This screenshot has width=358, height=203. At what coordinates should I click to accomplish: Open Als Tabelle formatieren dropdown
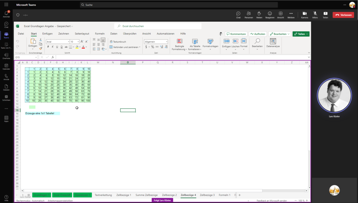coord(195,44)
